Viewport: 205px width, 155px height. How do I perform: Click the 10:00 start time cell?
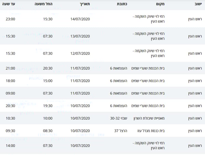click(x=48, y=118)
